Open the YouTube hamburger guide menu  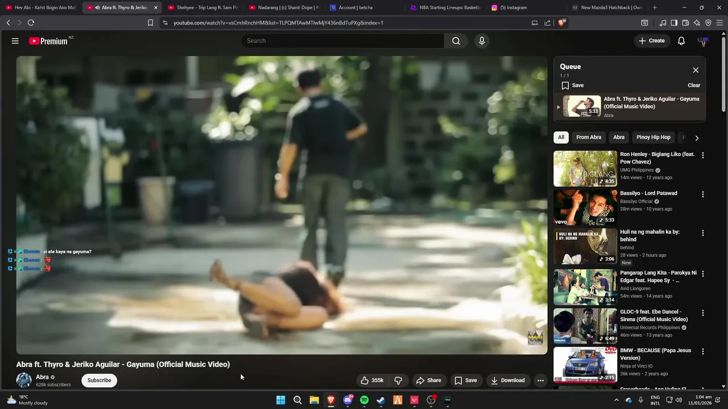coord(15,41)
